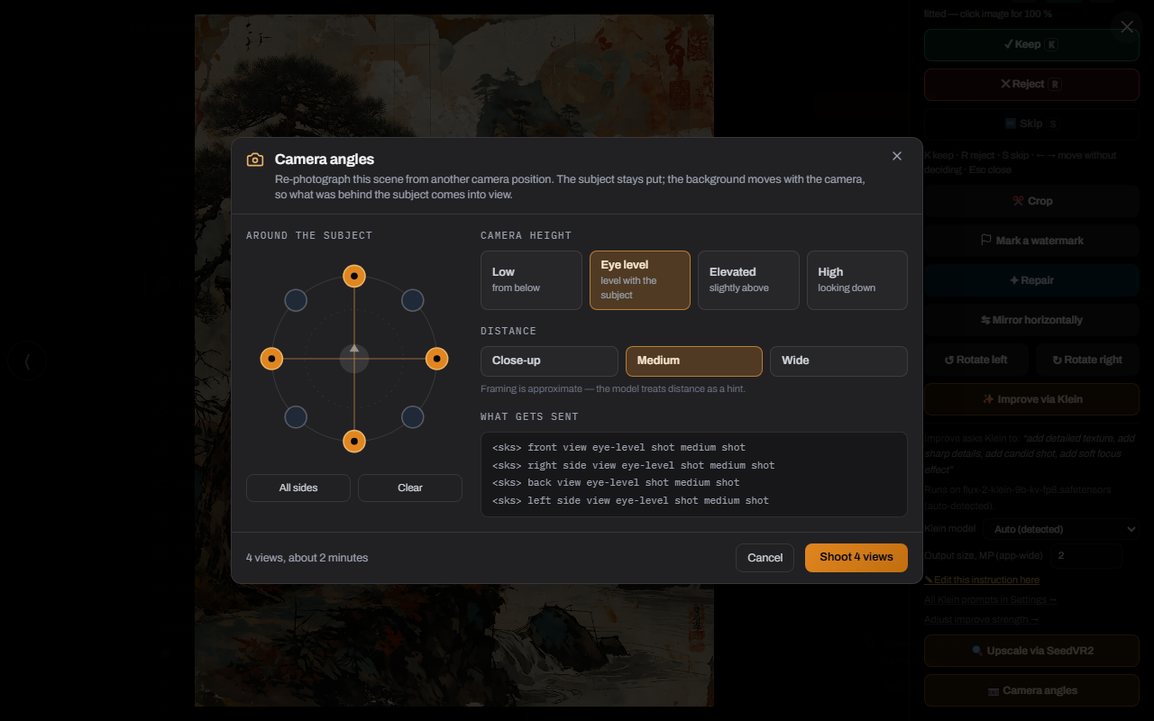Viewport: 1154px width, 721px height.
Task: Cancel the Camera angles dialog
Action: point(765,558)
